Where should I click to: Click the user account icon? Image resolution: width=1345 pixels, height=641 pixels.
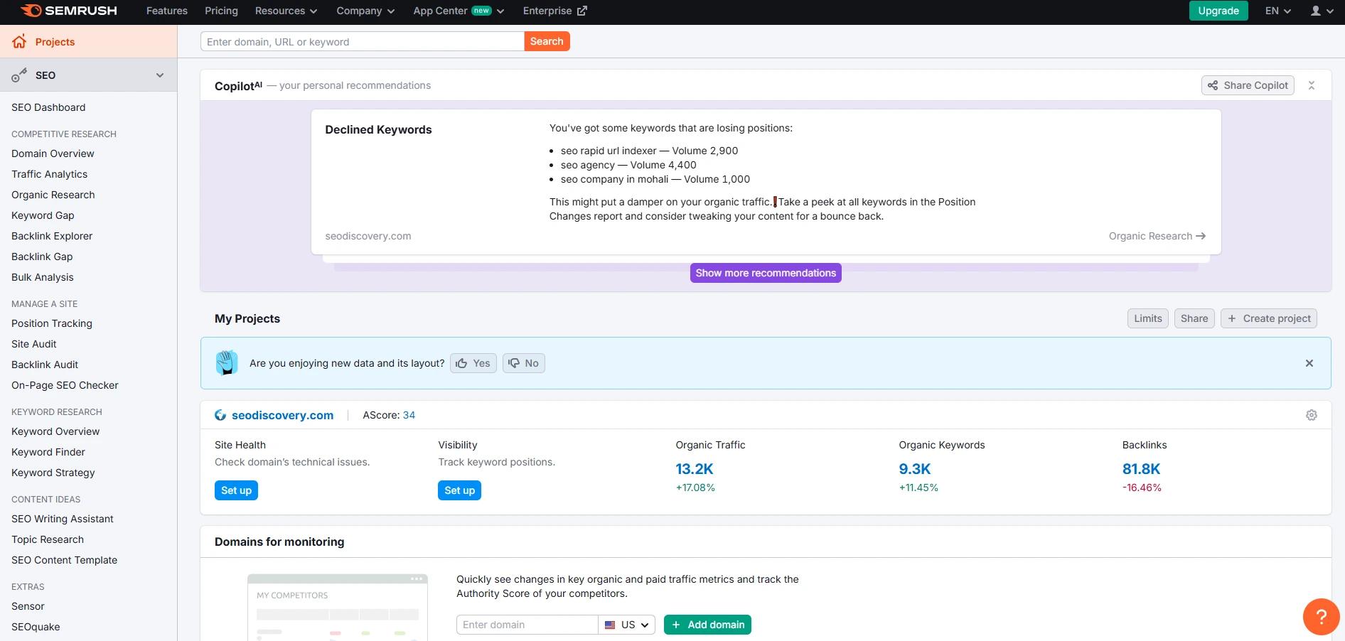[1316, 11]
